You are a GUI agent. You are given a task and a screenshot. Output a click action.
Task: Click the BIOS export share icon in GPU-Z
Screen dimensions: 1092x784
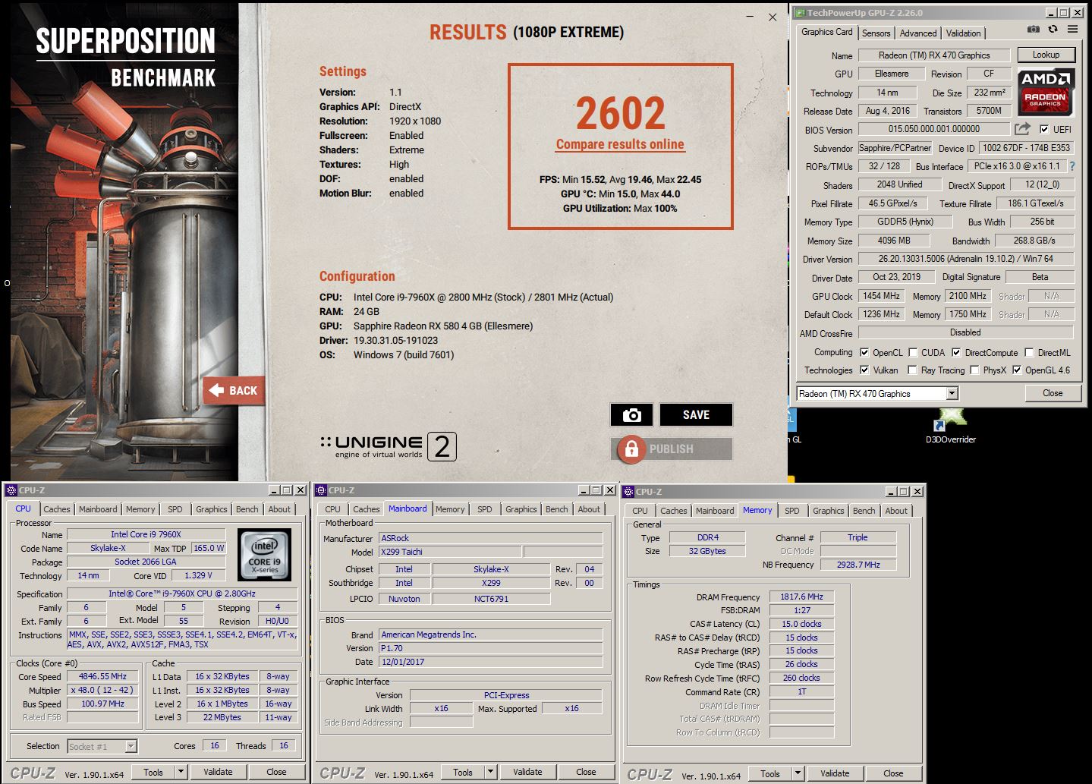click(x=1023, y=129)
